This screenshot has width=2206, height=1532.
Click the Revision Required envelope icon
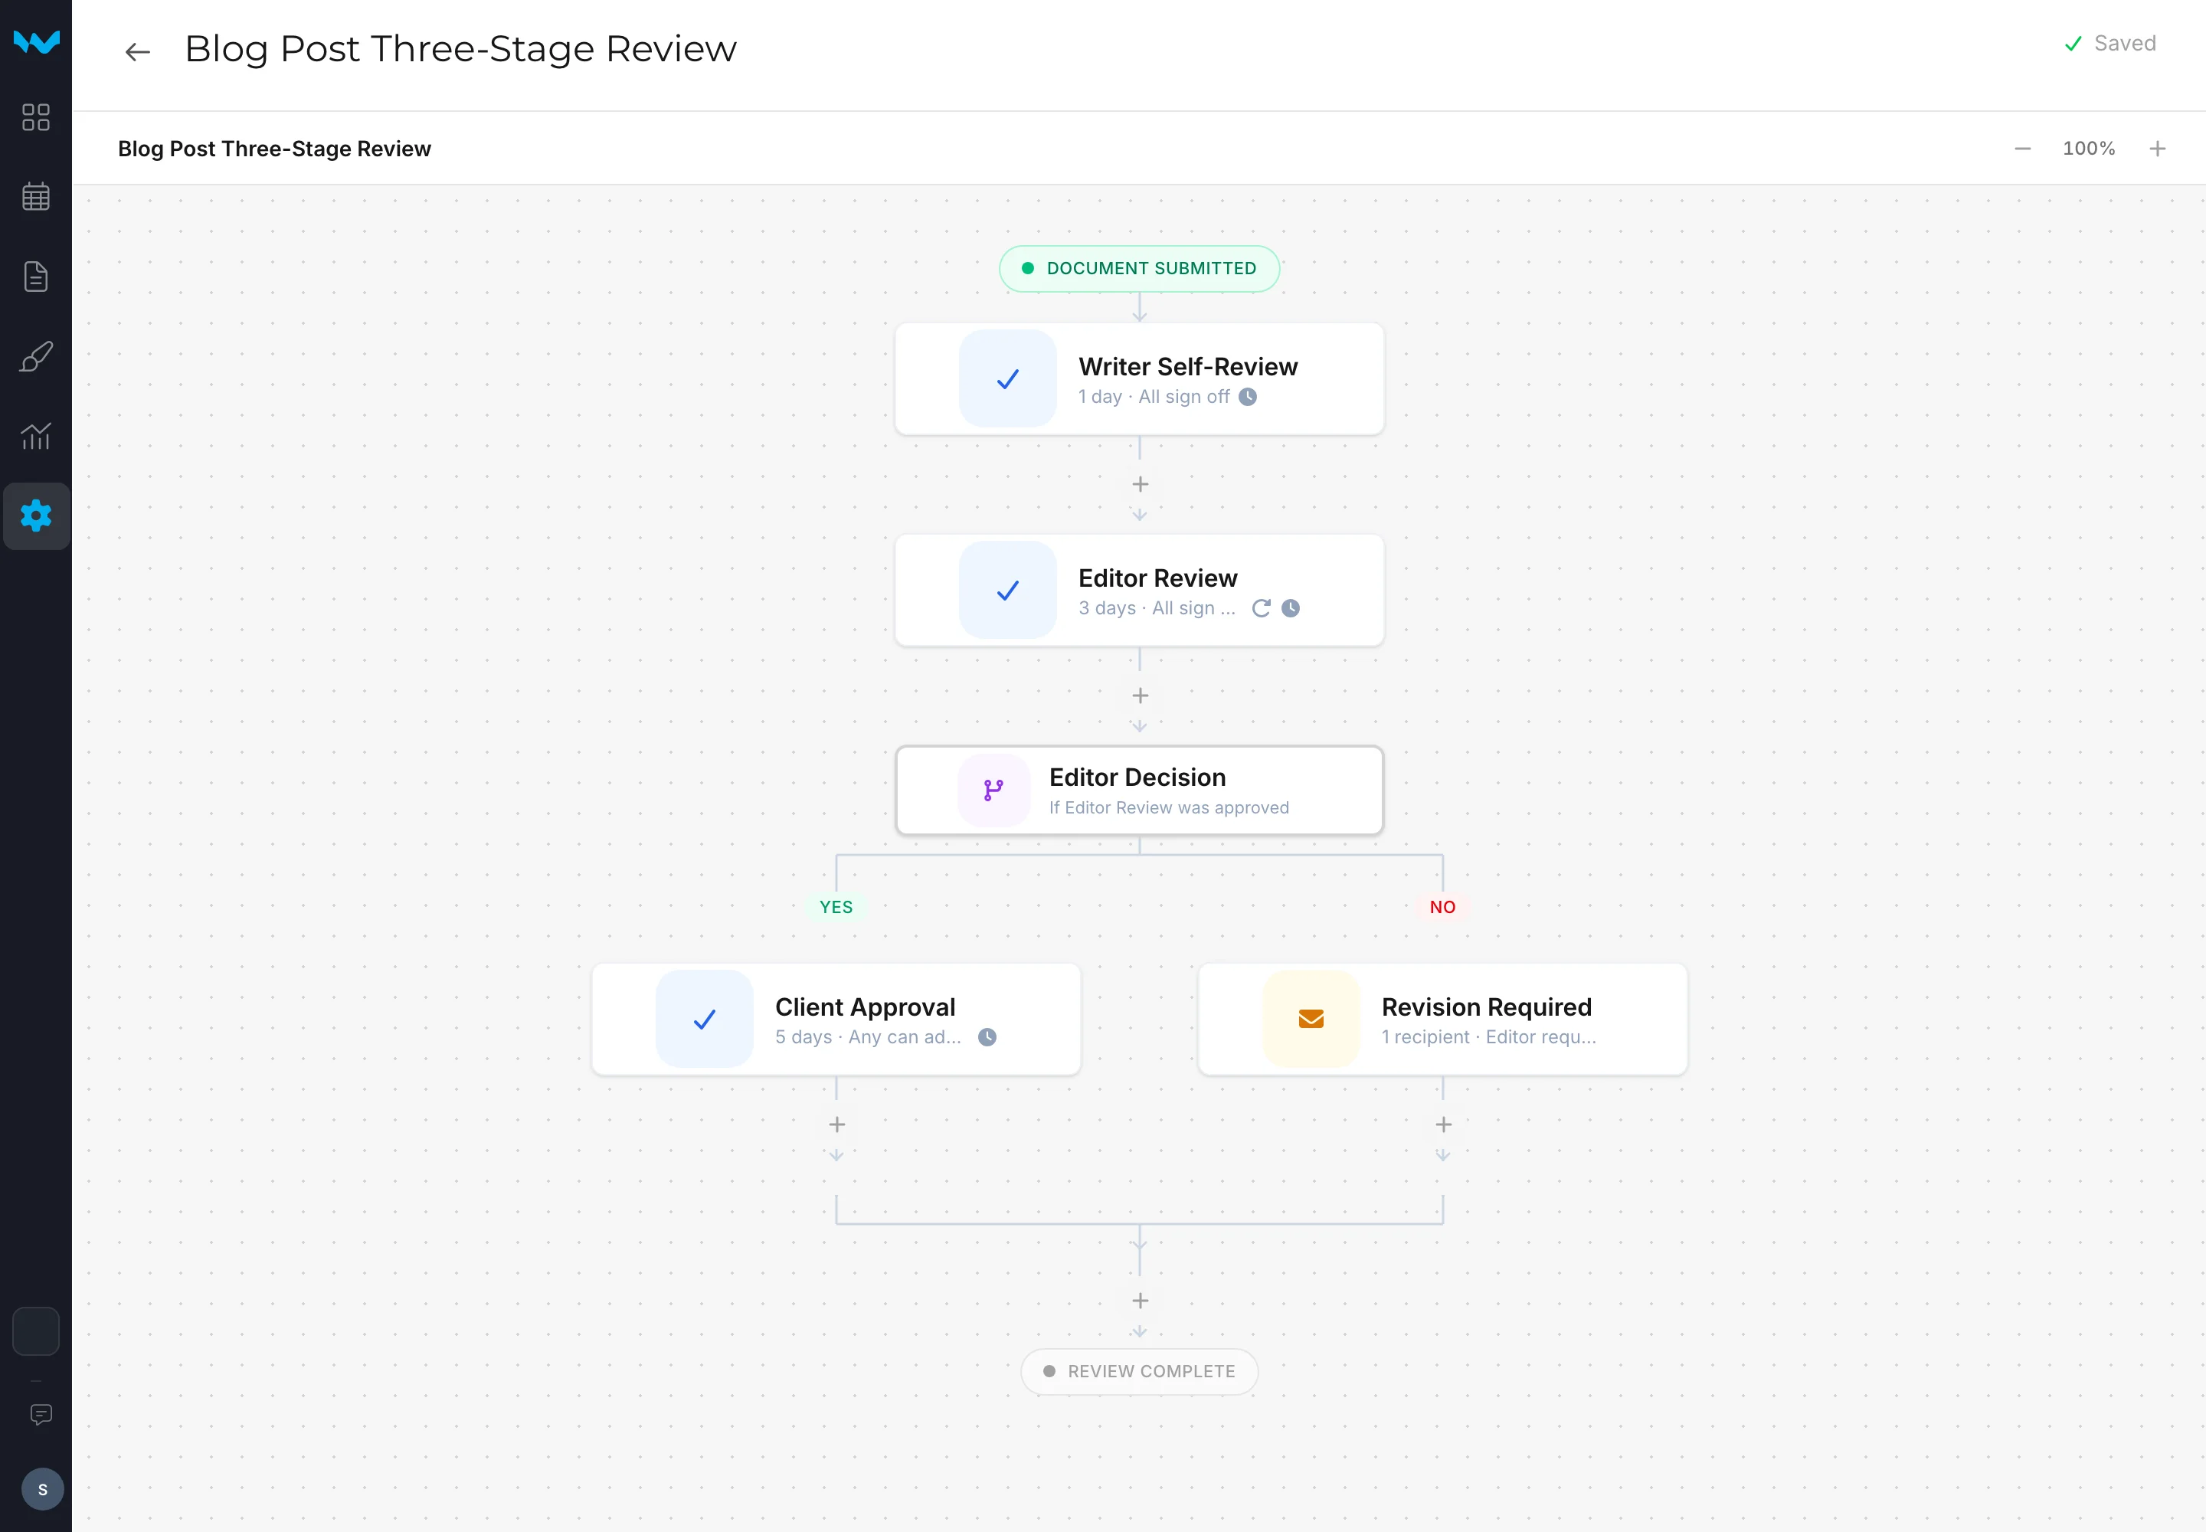click(x=1311, y=1020)
